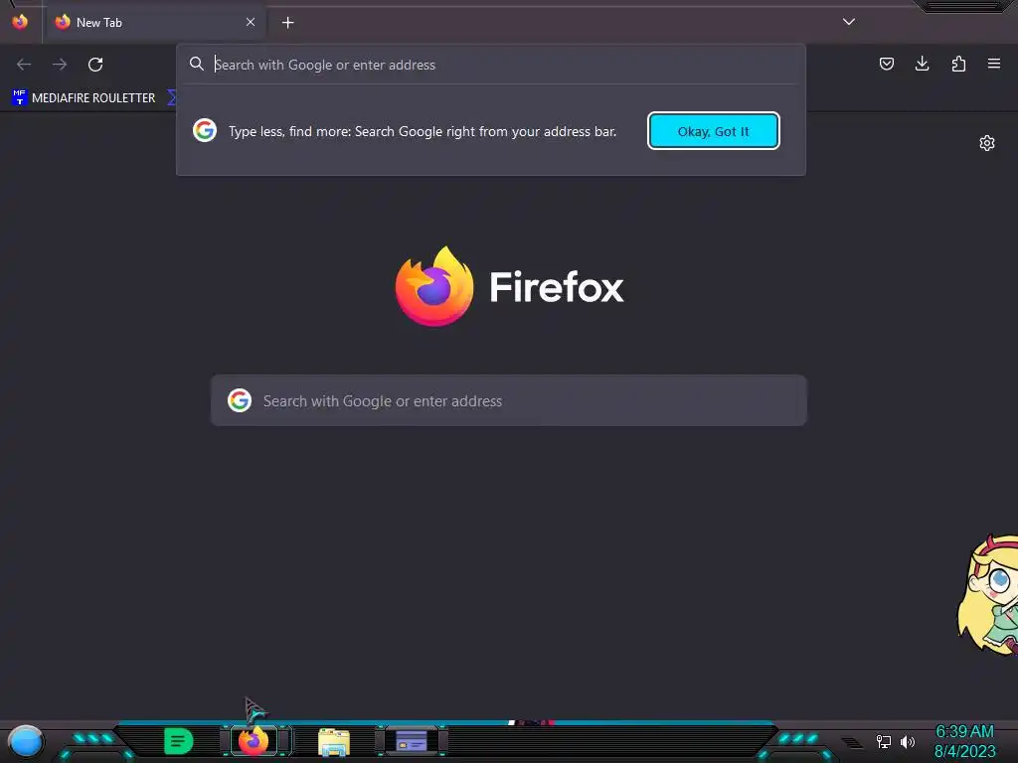1018x763 pixels.
Task: Open the volume speaker tray icon
Action: (x=908, y=741)
